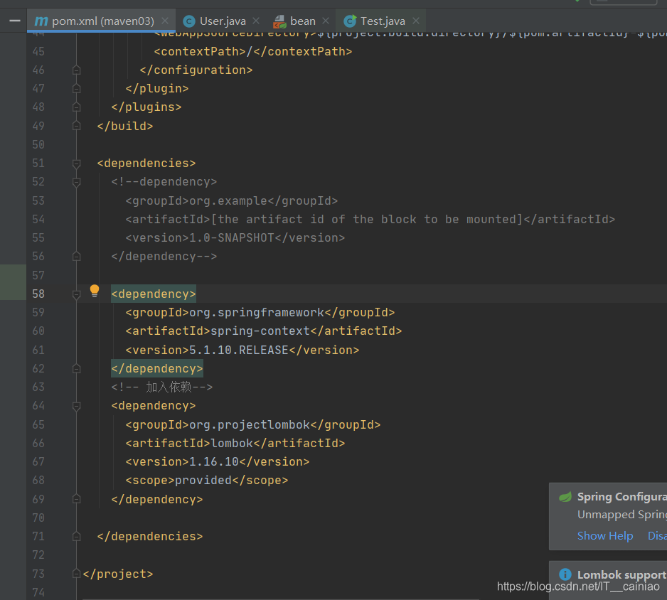Close the bean tab
The height and width of the screenshot is (600, 667).
coord(326,21)
